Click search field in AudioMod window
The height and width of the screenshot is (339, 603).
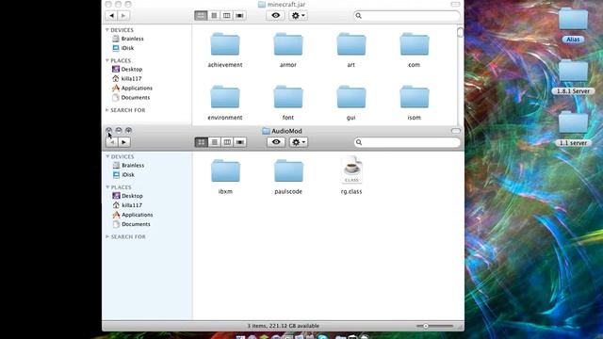407,142
